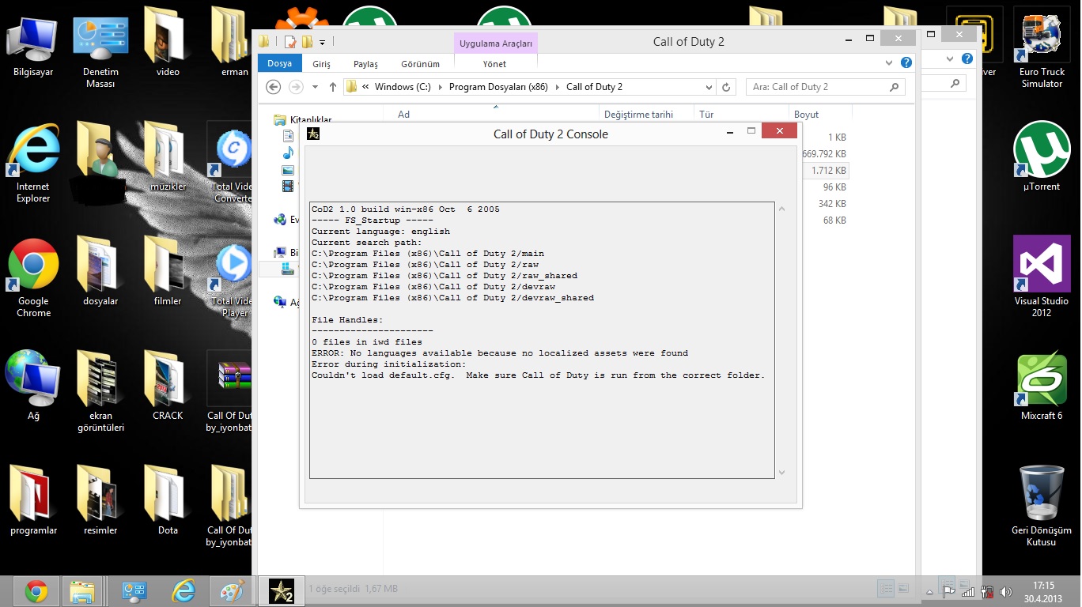This screenshot has height=607, width=1082.
Task: Expand the address bar history dropdown
Action: coord(709,87)
